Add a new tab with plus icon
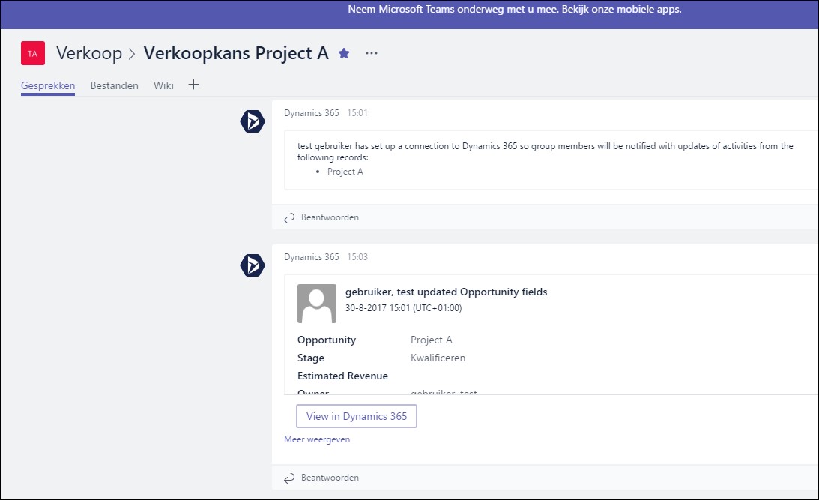 [x=194, y=85]
